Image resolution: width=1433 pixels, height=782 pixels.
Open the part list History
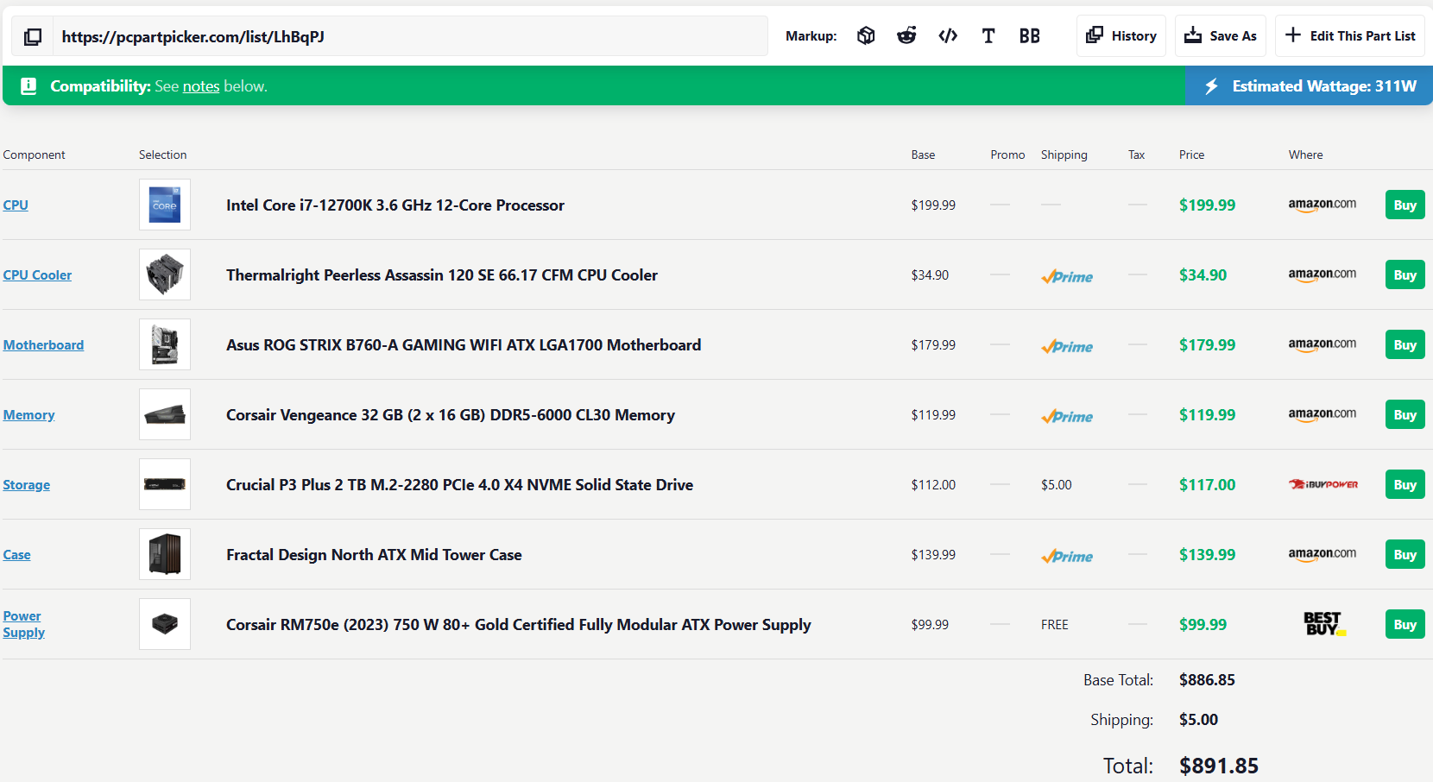pos(1121,35)
